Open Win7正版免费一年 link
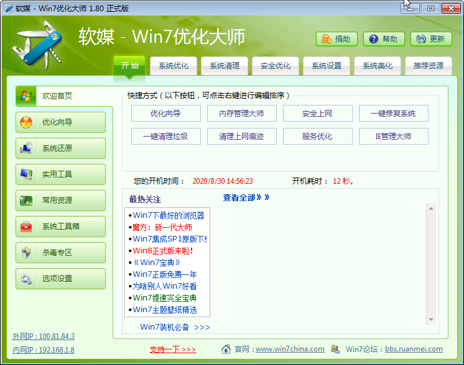 [165, 274]
